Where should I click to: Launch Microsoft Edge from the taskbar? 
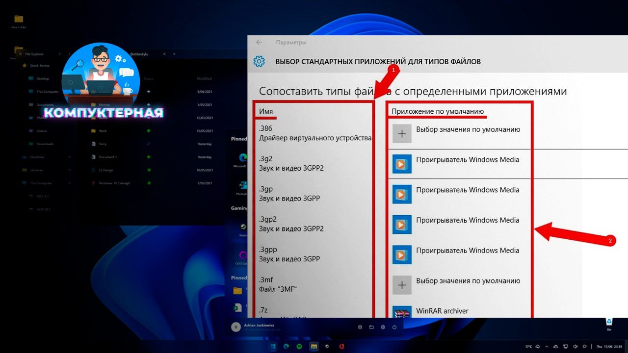286,346
